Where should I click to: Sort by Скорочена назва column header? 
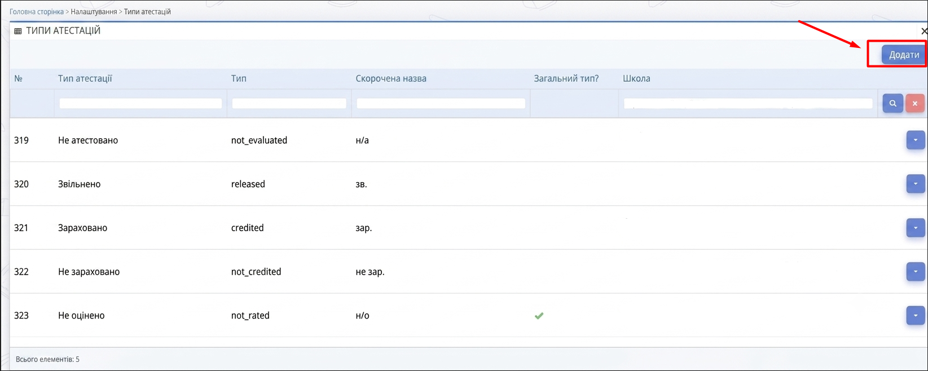(391, 78)
